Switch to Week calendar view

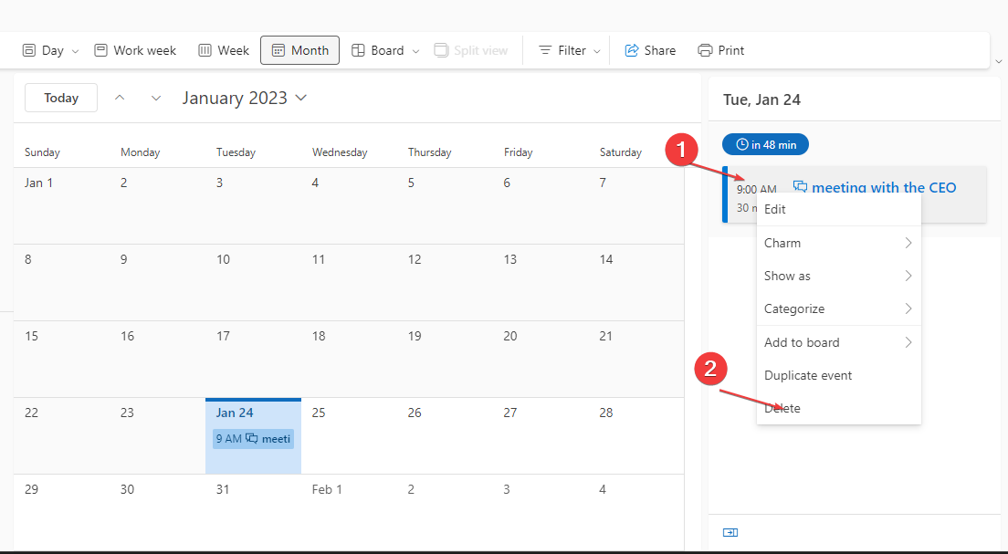(224, 50)
